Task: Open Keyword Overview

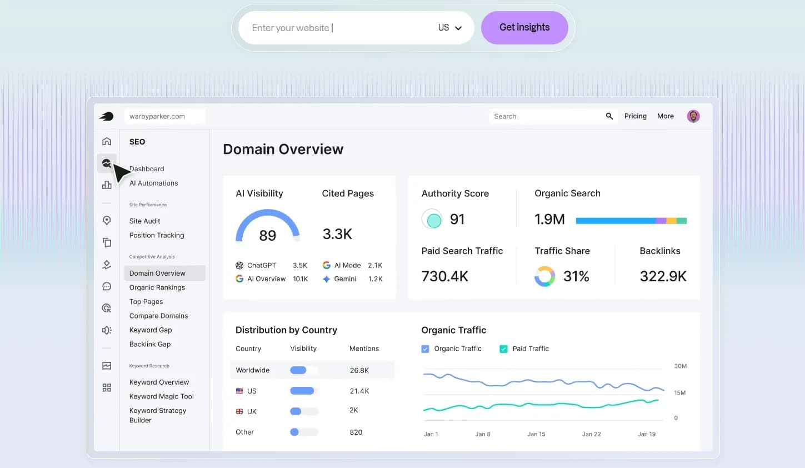Action: pyautogui.click(x=159, y=382)
